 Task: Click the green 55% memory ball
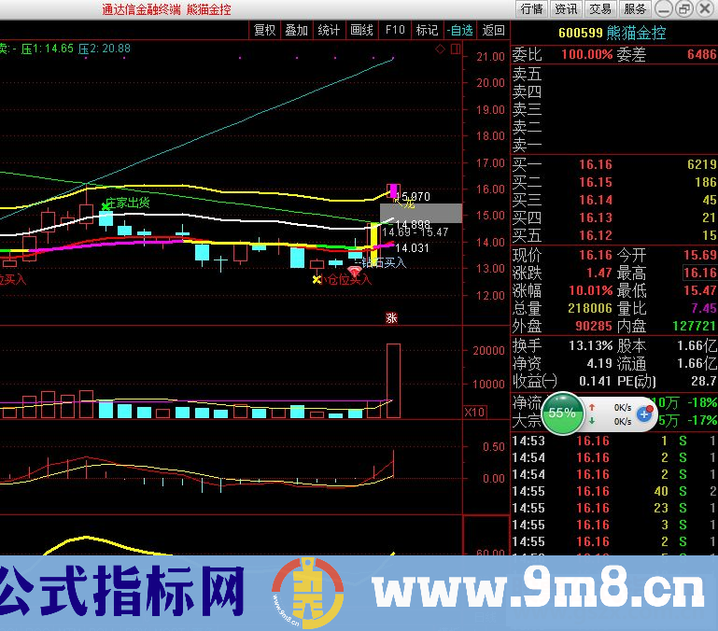562,413
